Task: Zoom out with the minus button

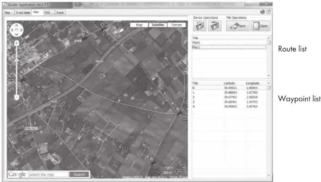Action: coord(17,97)
